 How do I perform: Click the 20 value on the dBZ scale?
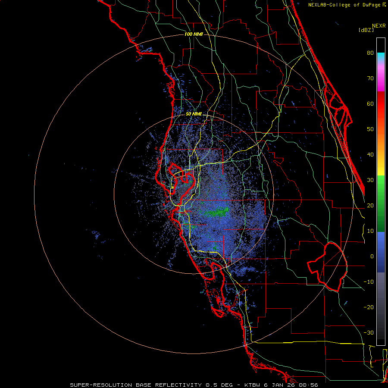(x=370, y=206)
